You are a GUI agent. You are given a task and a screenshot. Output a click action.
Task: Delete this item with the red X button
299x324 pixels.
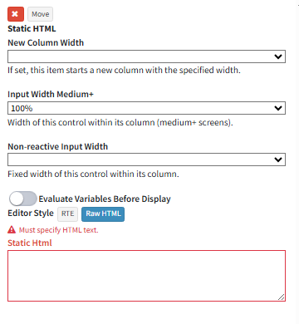click(x=16, y=14)
